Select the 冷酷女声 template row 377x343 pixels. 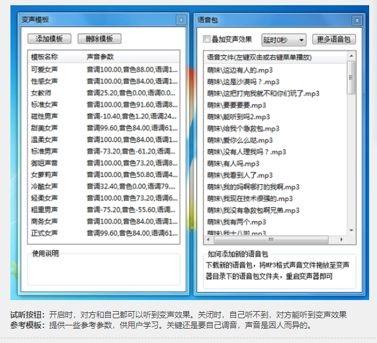click(x=104, y=186)
